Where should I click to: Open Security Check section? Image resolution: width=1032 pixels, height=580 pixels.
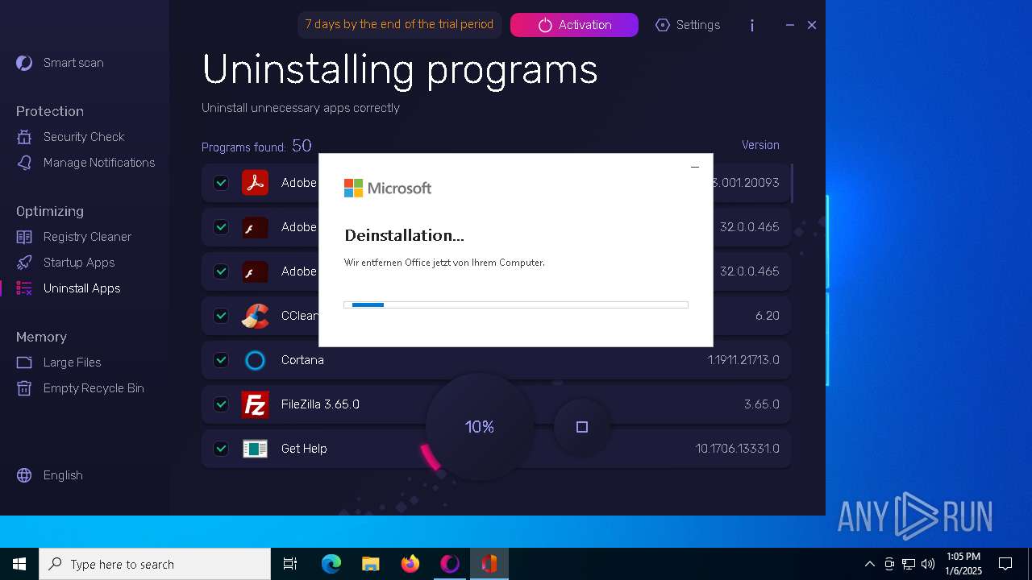(84, 137)
